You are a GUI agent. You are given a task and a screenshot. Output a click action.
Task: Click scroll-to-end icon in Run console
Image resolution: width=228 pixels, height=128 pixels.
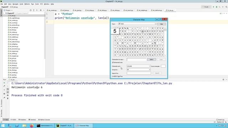8,92
